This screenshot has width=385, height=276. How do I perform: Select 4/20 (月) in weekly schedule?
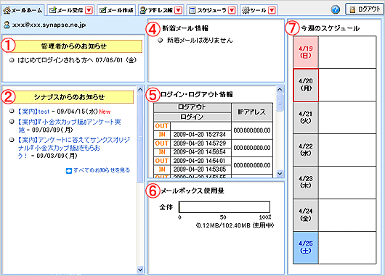306,85
